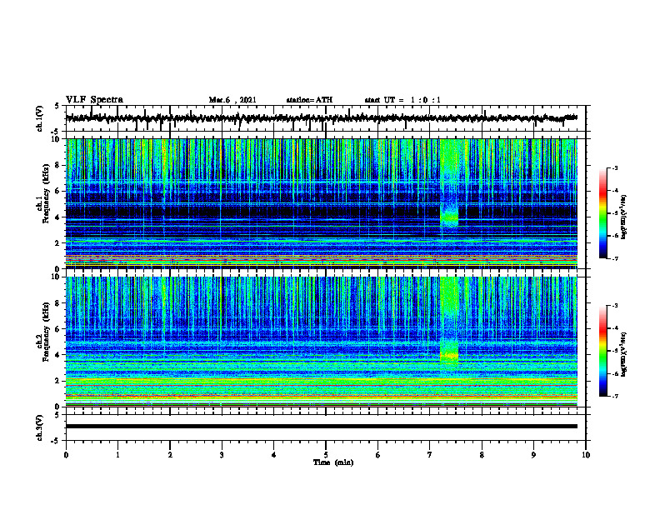The width and height of the screenshot is (660, 510).
Task: Click the ch.3 black waveform bar
Action: (322, 427)
